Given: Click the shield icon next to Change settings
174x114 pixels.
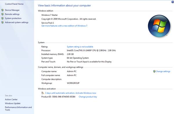Looking at the screenshot, I should (154, 71).
